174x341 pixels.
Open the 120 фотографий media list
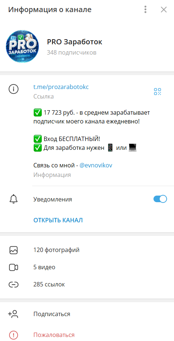click(87, 250)
